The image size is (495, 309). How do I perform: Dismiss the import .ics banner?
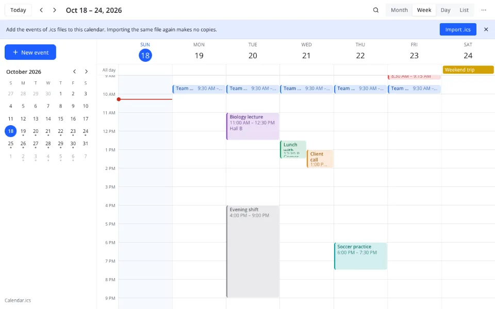(486, 29)
